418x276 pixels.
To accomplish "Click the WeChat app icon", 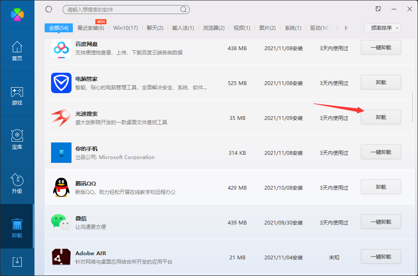I will pos(61,222).
